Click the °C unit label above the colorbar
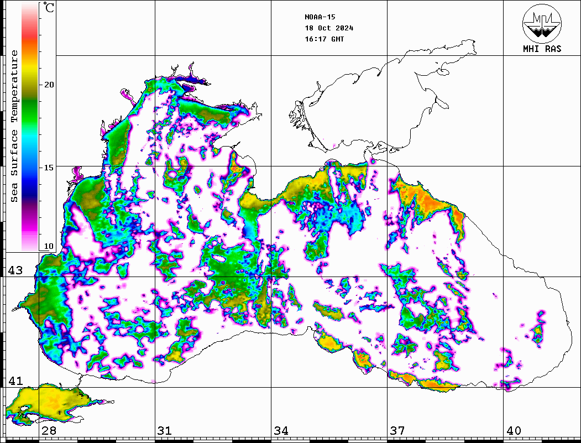Image resolution: width=581 pixels, height=443 pixels. [x=49, y=8]
